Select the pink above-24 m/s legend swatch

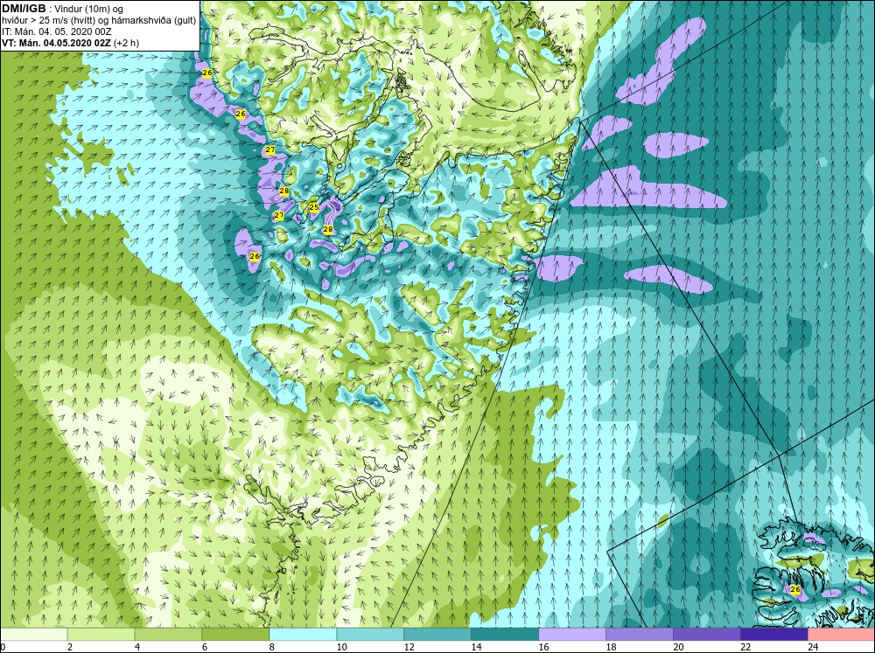pos(841,635)
